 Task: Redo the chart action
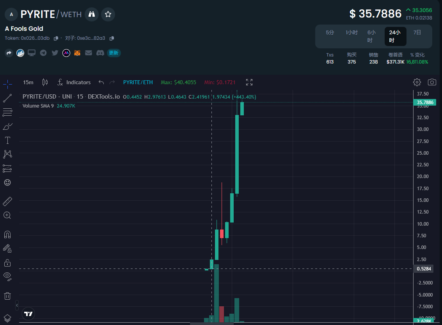112,82
